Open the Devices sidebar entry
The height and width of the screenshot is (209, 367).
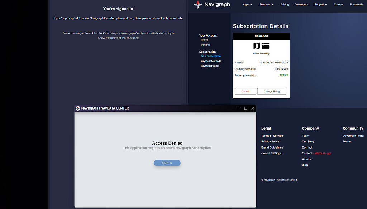tap(205, 45)
